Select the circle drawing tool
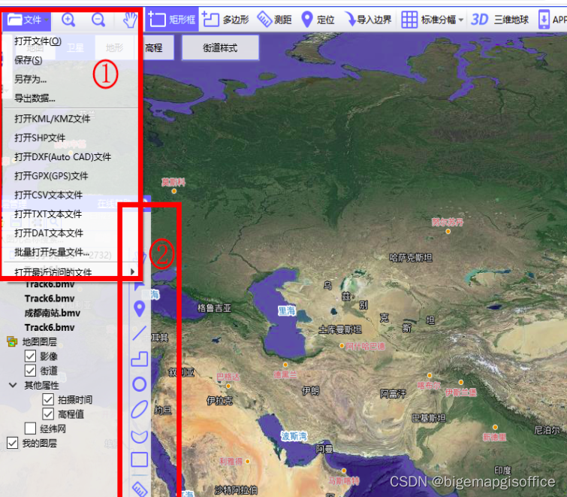Screen dimensions: 567x497 139,384
